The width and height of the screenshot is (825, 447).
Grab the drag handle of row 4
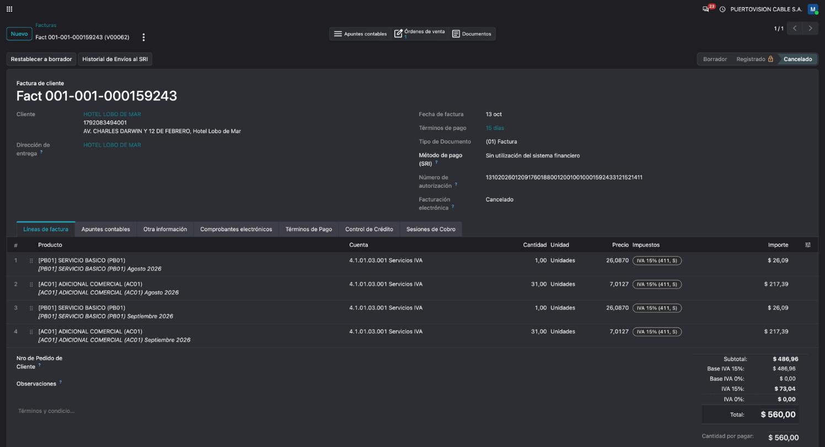point(31,331)
